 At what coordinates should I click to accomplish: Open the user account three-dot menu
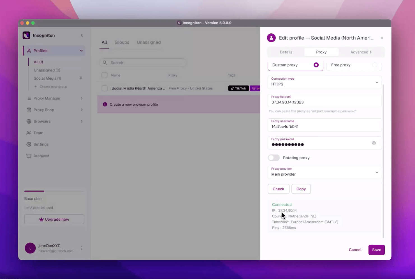pyautogui.click(x=81, y=248)
